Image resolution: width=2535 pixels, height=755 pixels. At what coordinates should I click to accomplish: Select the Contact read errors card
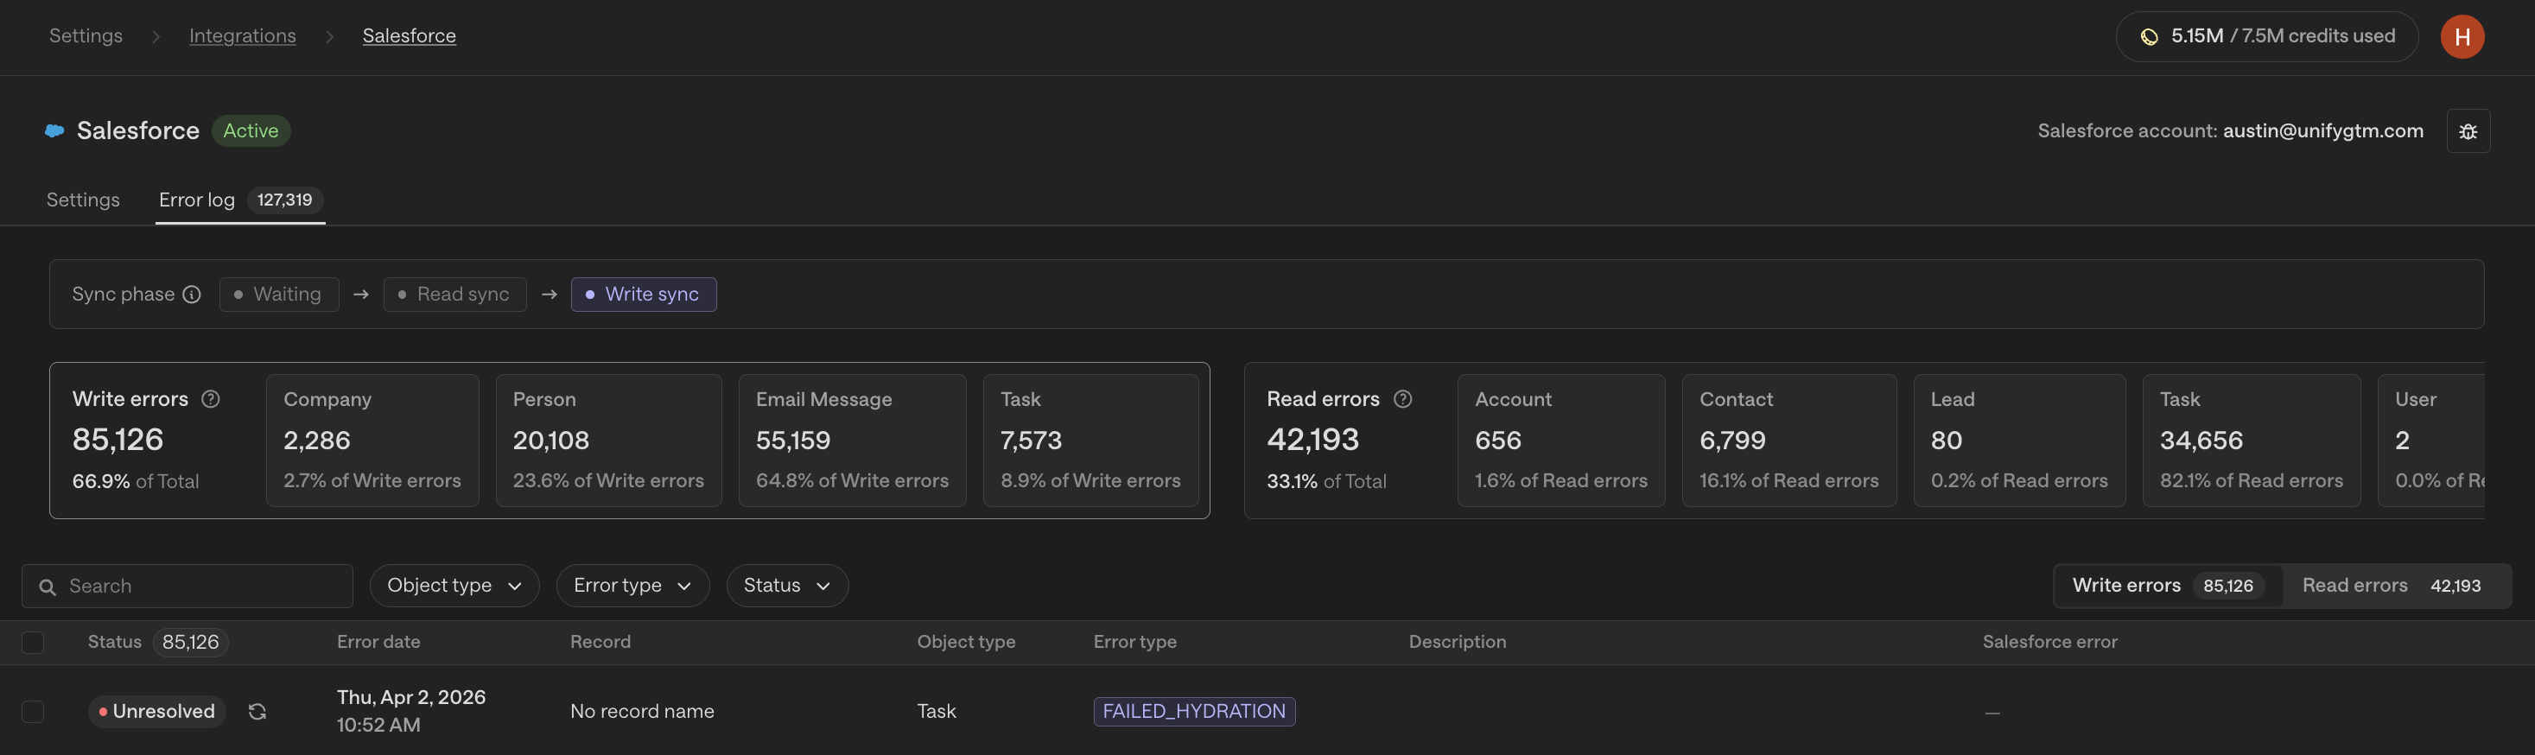[1789, 440]
